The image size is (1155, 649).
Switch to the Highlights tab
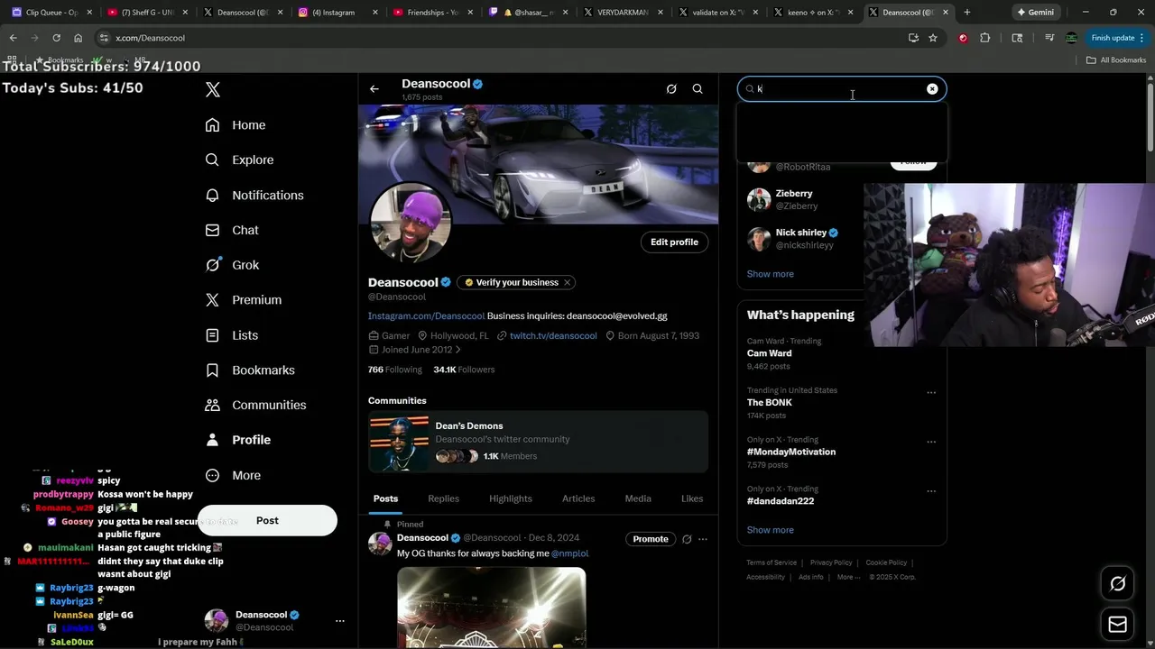(x=511, y=498)
